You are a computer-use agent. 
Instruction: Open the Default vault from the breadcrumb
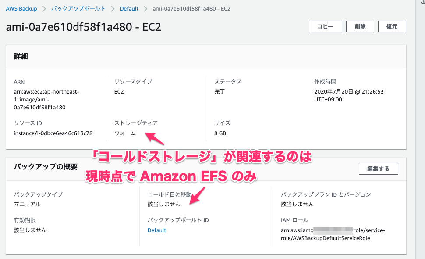pos(129,8)
